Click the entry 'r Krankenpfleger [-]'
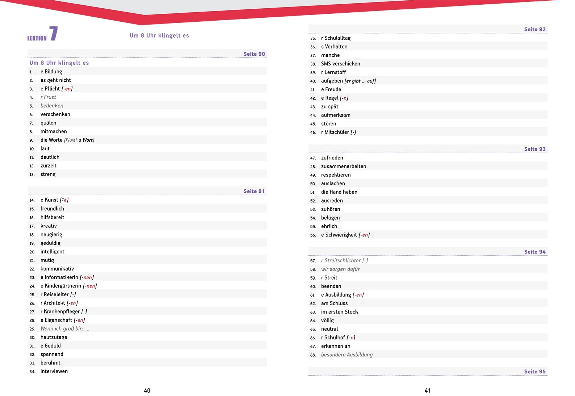This screenshot has width=575, height=396. 64,312
